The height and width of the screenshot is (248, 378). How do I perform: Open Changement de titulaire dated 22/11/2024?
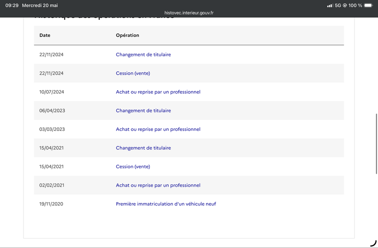(143, 54)
